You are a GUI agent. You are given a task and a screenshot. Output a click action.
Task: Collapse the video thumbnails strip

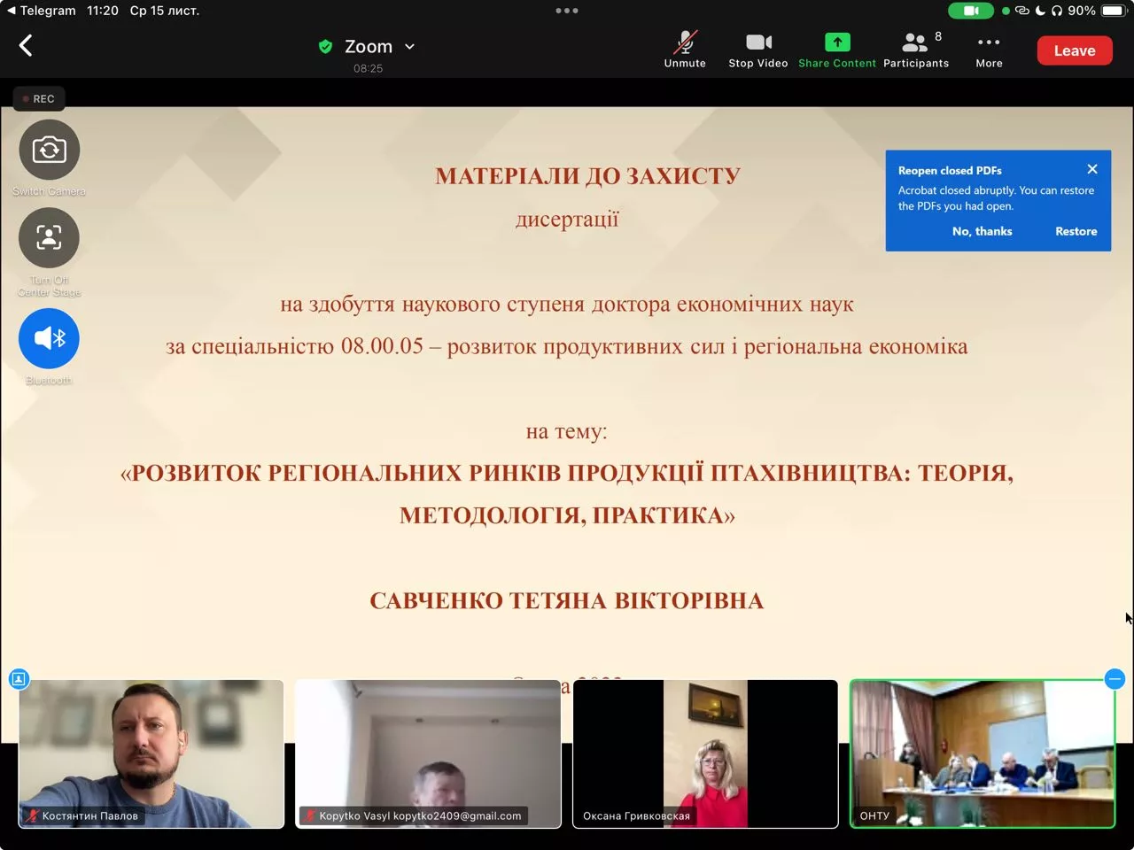pyautogui.click(x=1115, y=679)
